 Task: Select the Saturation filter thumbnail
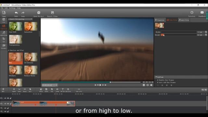tap(31, 26)
